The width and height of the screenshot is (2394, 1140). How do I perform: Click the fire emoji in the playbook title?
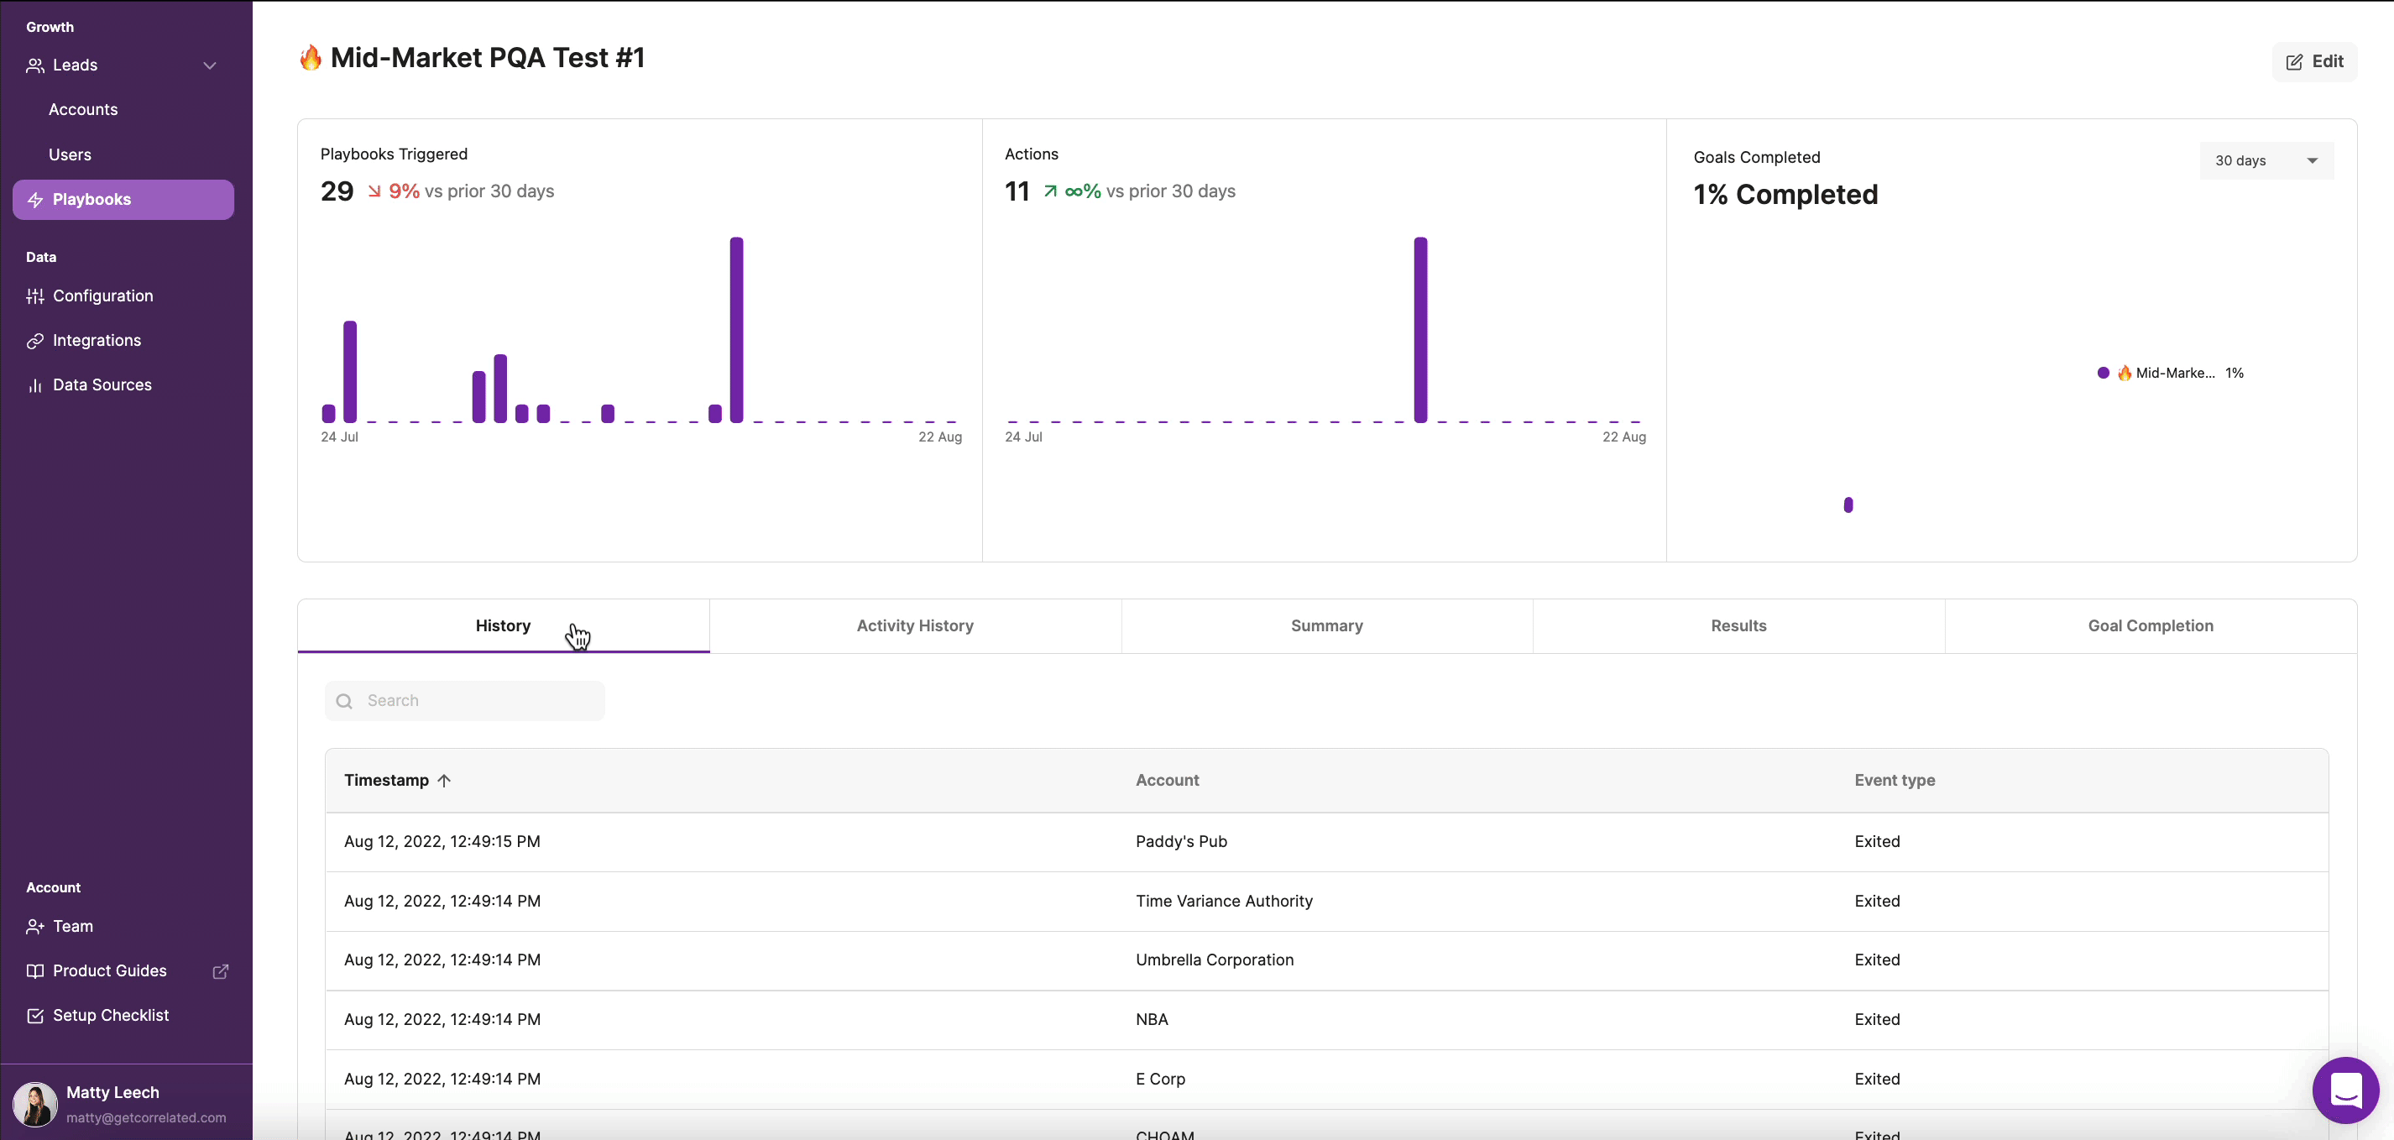click(311, 58)
